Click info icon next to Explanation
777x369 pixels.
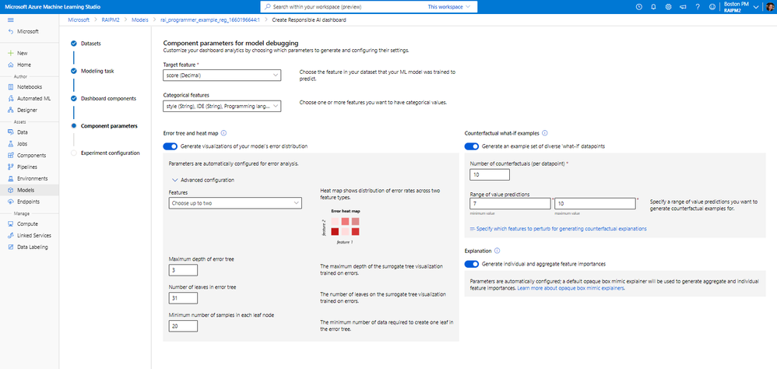click(x=497, y=251)
